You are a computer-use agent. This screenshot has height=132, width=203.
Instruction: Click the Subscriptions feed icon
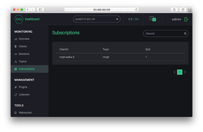pyautogui.click(x=16, y=69)
